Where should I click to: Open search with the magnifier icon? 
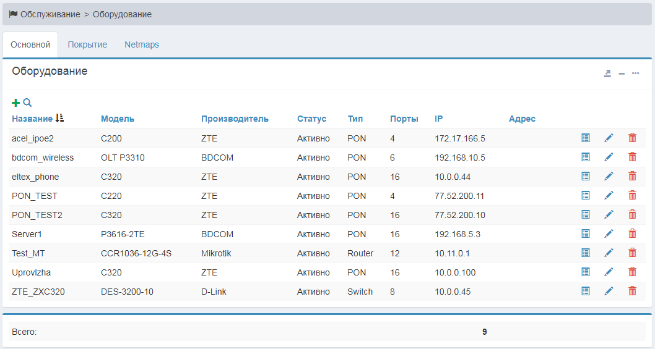coord(27,103)
